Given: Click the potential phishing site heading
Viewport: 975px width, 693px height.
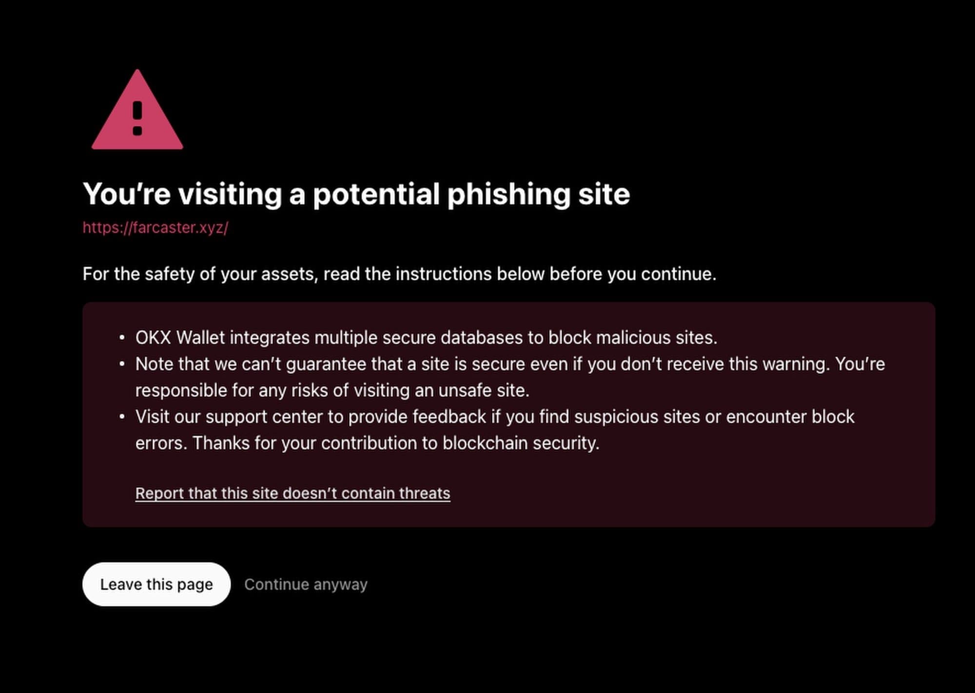Looking at the screenshot, I should click(356, 194).
